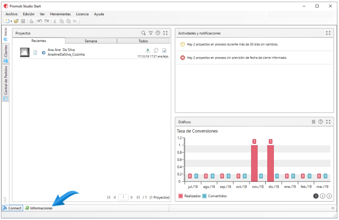Select the Semana tab

(x=91, y=41)
